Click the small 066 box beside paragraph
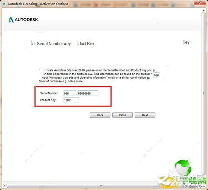Image resolution: width=208 pixels, height=190 pixels. 157,75
